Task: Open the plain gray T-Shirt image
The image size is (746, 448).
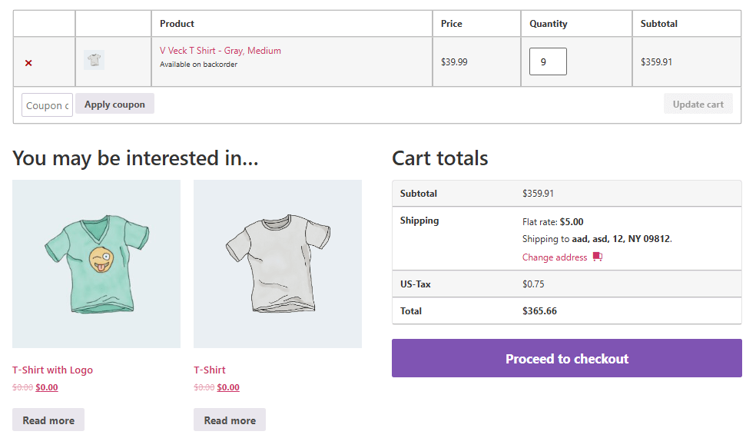Action: click(x=277, y=264)
